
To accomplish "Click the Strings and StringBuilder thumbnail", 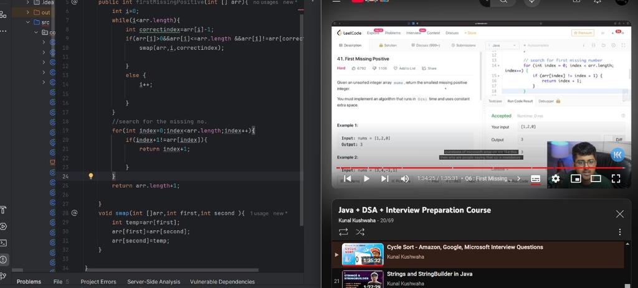I will pyautogui.click(x=363, y=279).
